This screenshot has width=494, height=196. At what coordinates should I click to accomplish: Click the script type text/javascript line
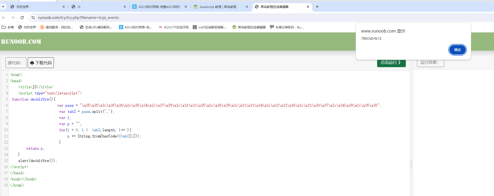[50, 93]
